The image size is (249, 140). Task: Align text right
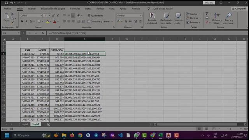tap(73, 21)
